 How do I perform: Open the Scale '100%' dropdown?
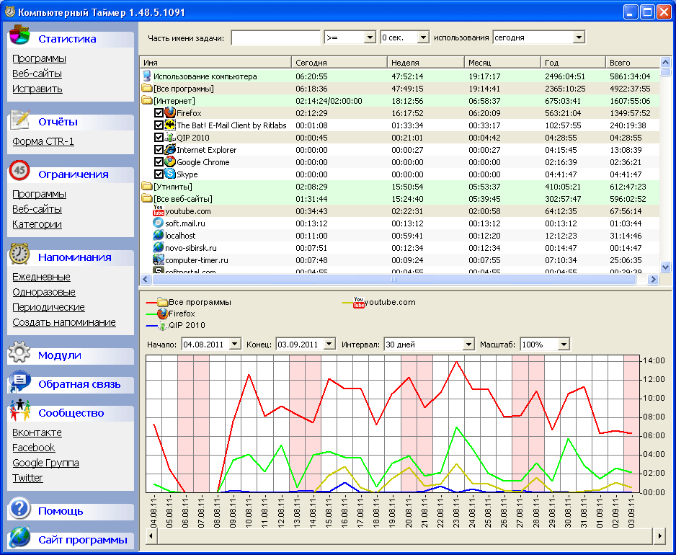[563, 345]
